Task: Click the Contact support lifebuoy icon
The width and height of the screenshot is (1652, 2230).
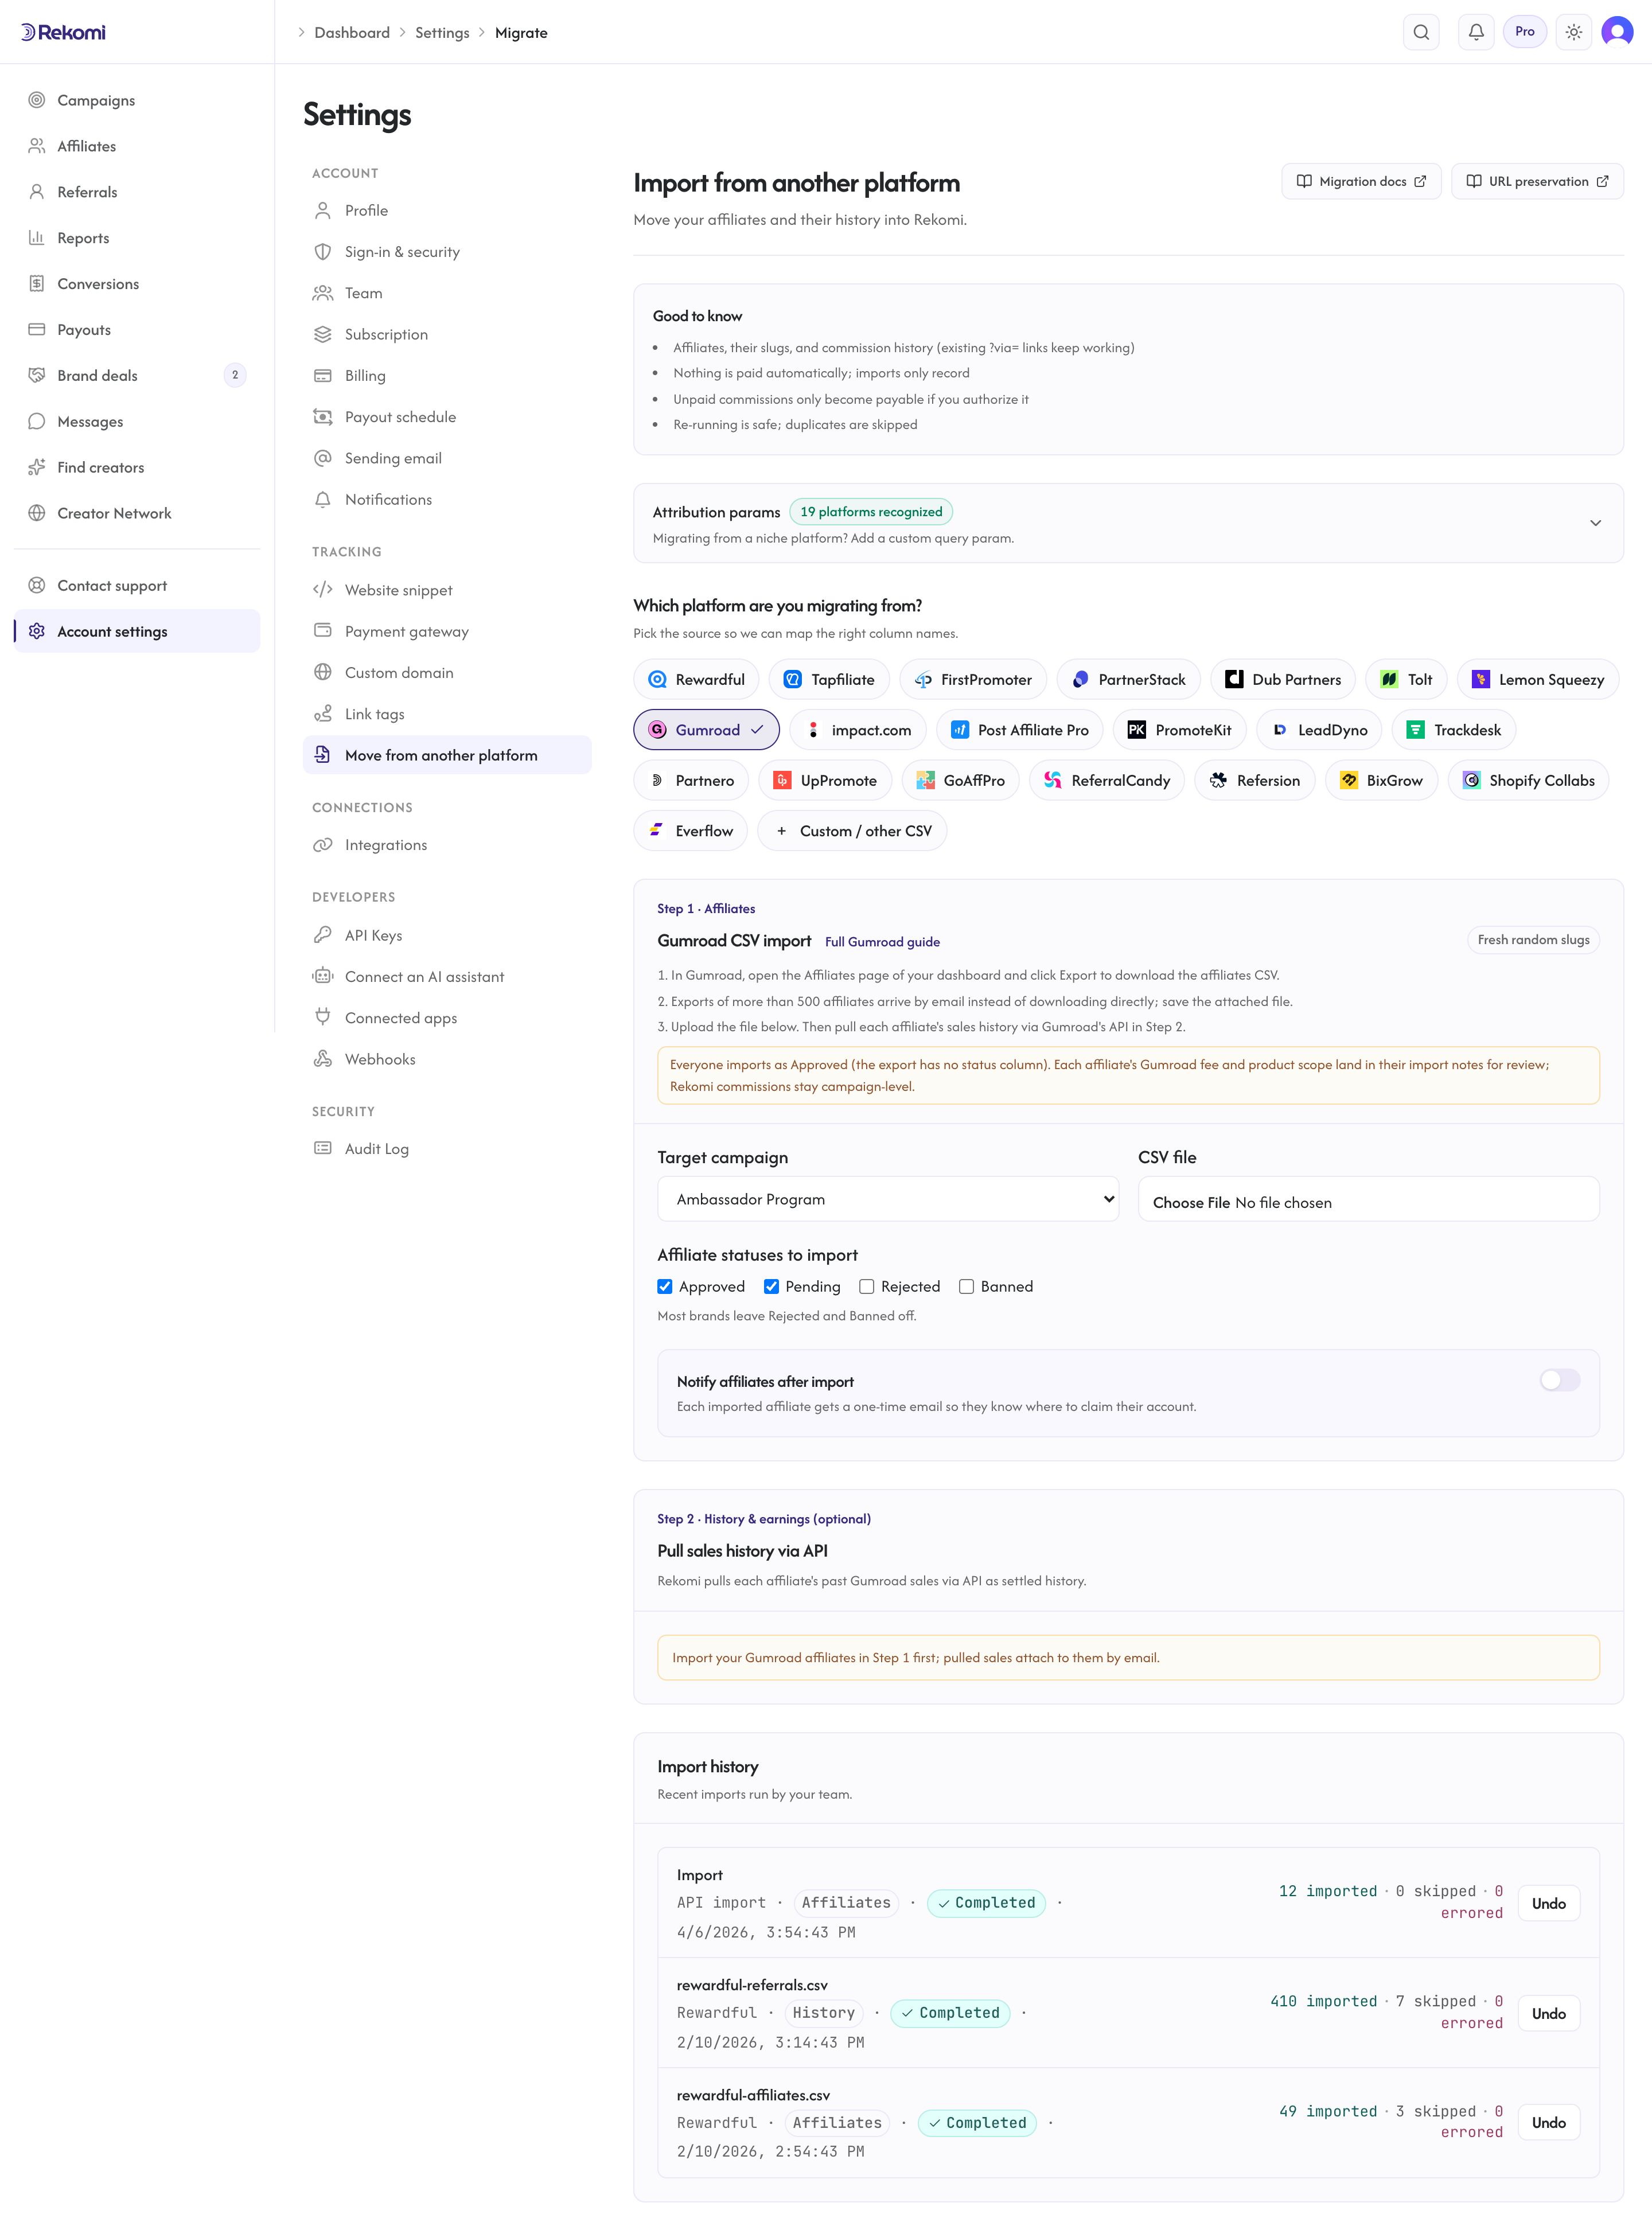Action: tap(37, 585)
